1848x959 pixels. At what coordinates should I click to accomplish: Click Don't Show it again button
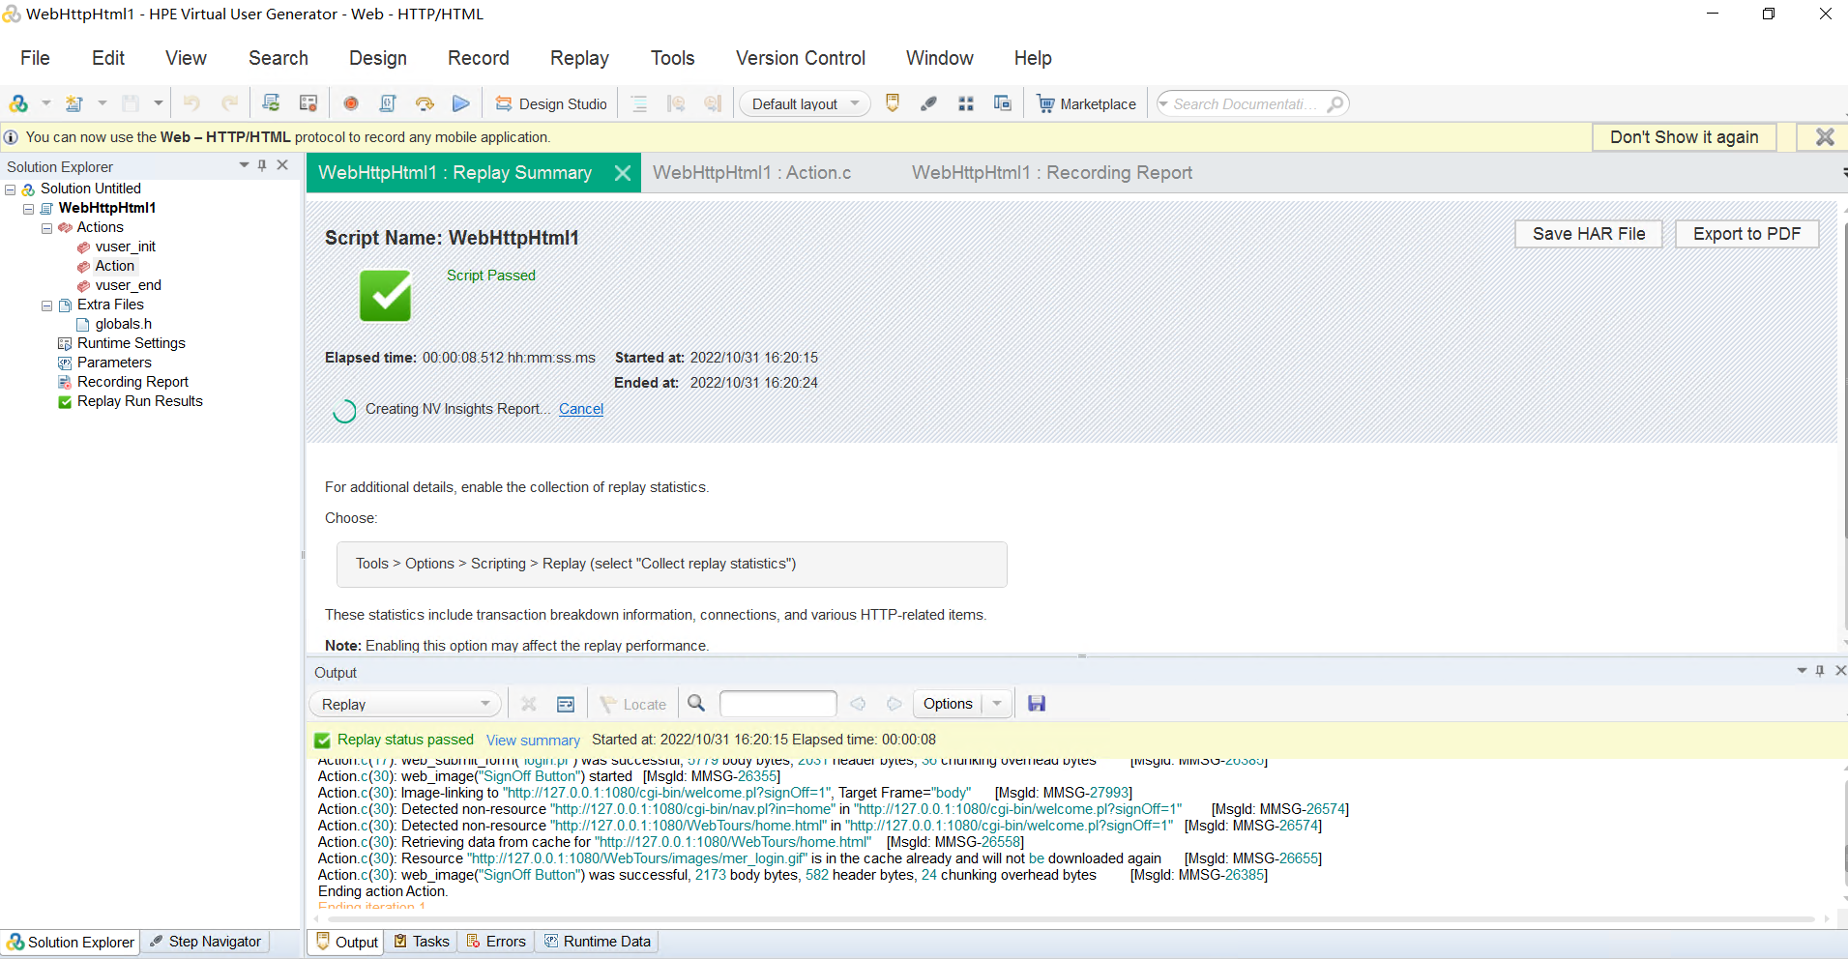click(1684, 137)
